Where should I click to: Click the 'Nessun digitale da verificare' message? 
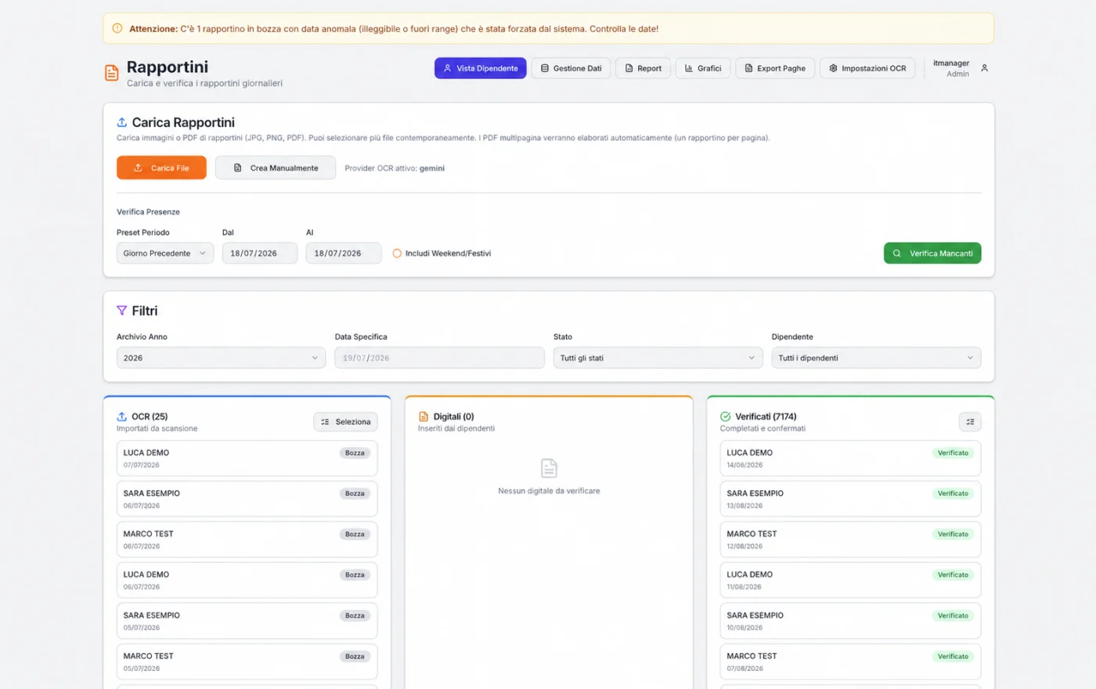coord(549,491)
